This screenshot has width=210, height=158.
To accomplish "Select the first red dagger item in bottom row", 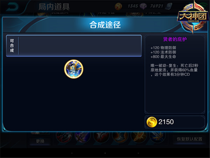I will [x=64, y=137].
